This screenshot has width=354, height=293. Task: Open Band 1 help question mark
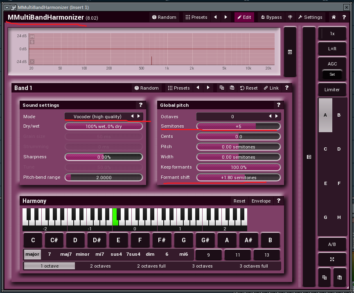(x=287, y=88)
